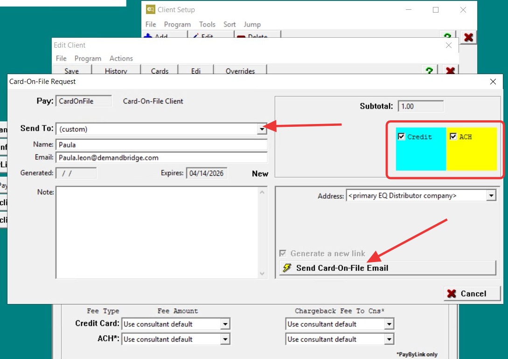The image size is (508, 359).
Task: Click Overrides in Edit Client toolbar
Action: [240, 70]
